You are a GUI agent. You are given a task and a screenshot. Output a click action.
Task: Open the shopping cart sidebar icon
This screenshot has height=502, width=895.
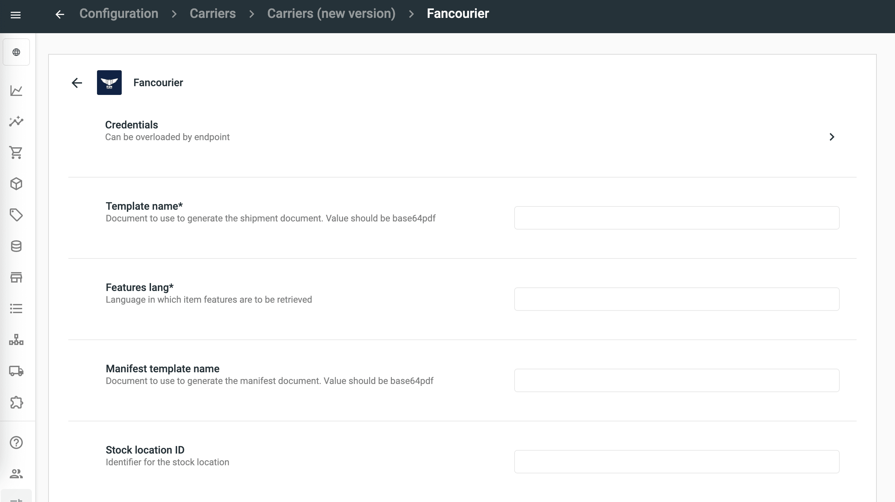(16, 152)
